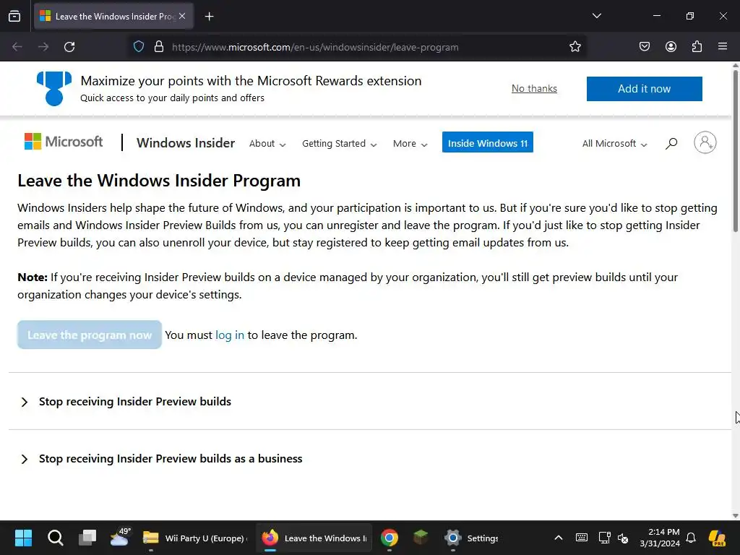This screenshot has width=740, height=555.
Task: Click the Microsoft Rewards ribbon icon
Action: (x=54, y=88)
